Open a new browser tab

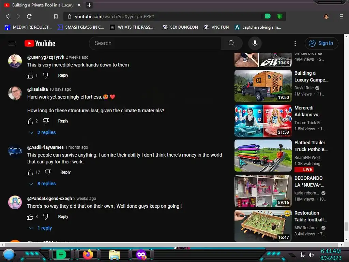(89, 5)
